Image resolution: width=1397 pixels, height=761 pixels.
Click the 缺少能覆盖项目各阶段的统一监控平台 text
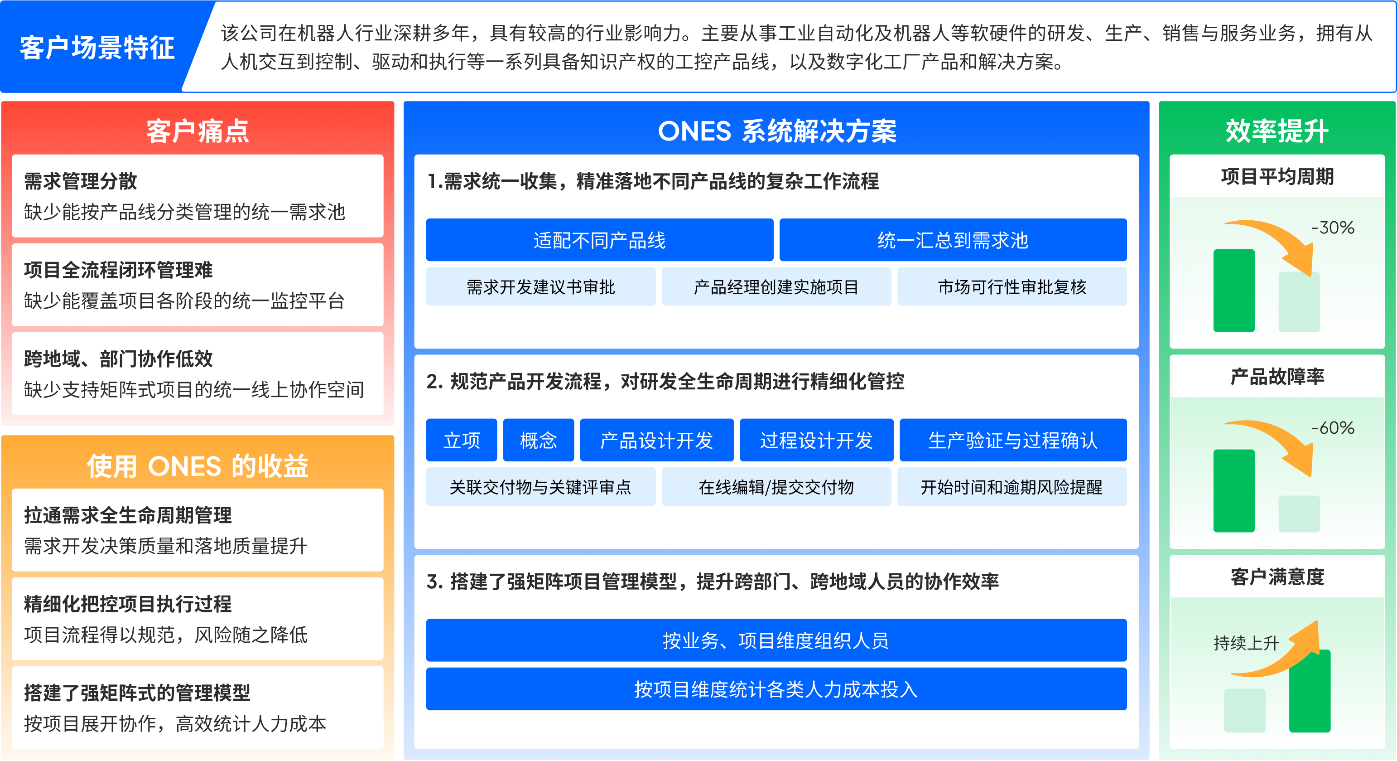[x=184, y=301]
